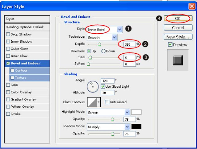Click the Size slider handle
Image resolution: width=197 pixels, height=149 pixels.
tap(90, 58)
